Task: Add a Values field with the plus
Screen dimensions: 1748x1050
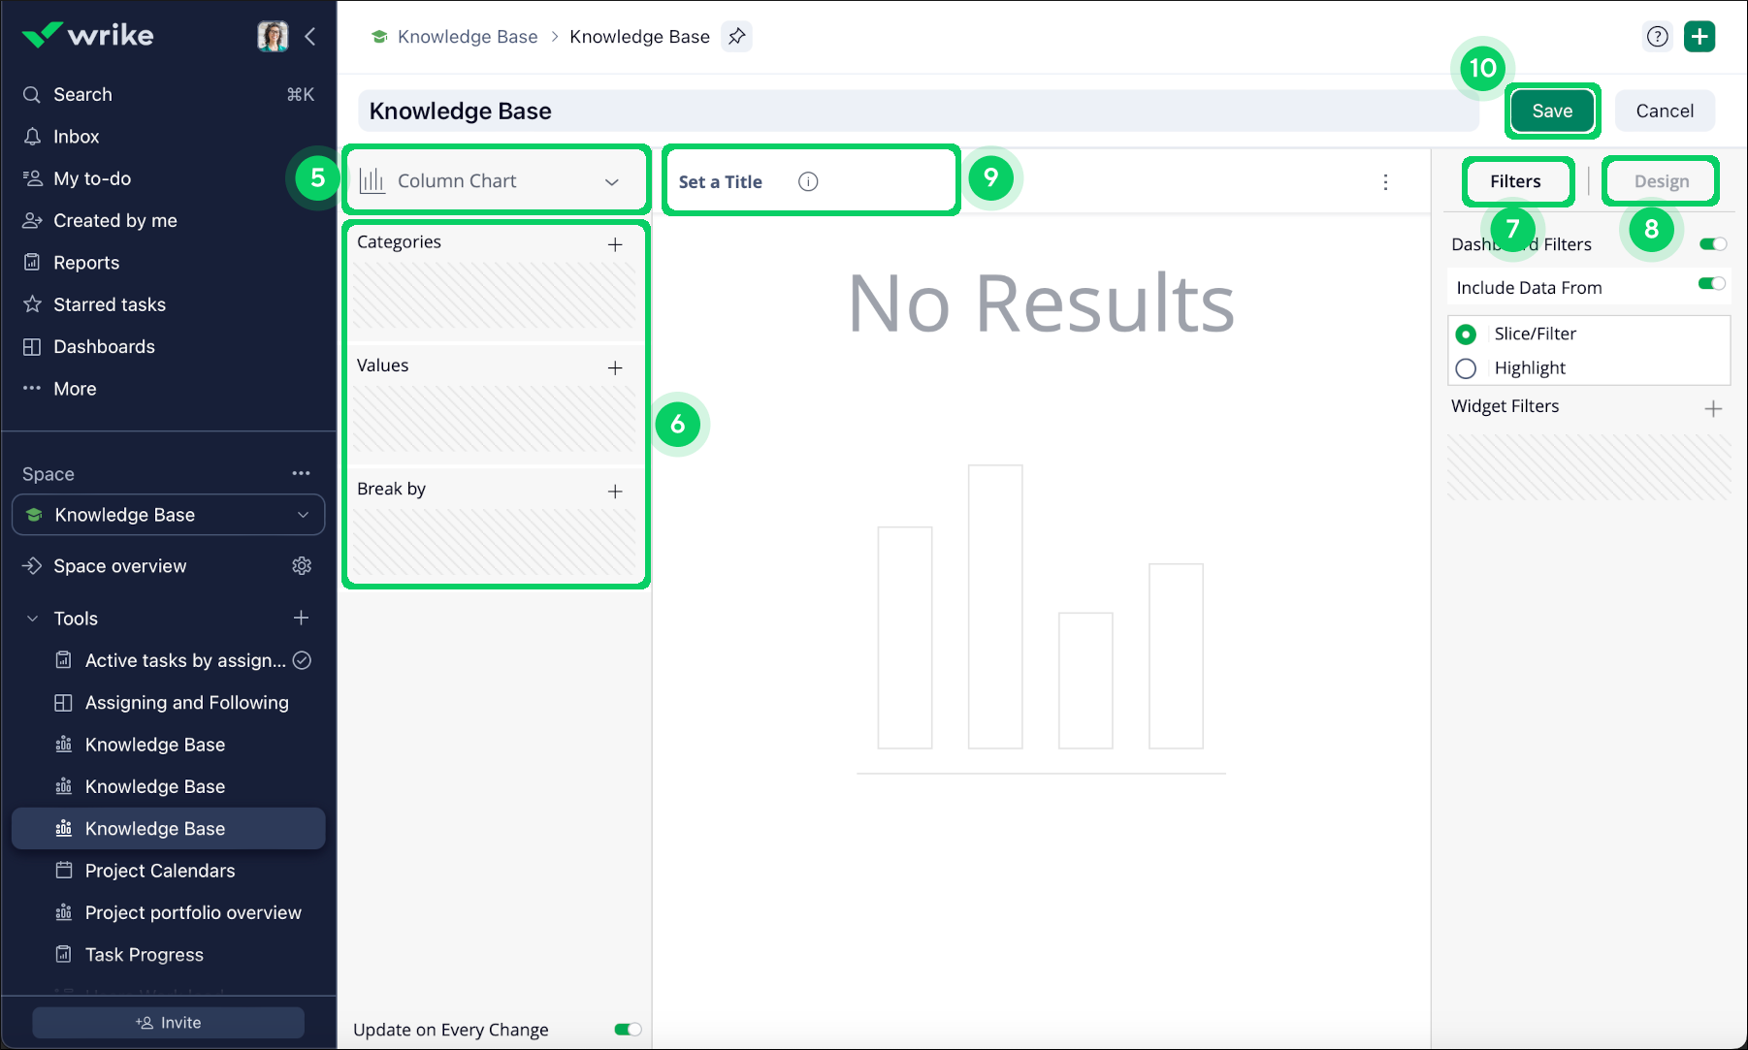Action: (x=616, y=368)
